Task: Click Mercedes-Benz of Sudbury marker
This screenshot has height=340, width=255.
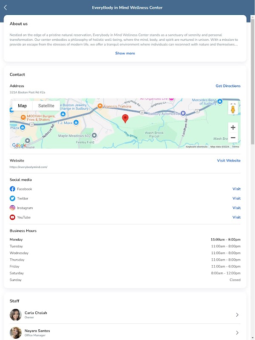Action: pos(220,101)
